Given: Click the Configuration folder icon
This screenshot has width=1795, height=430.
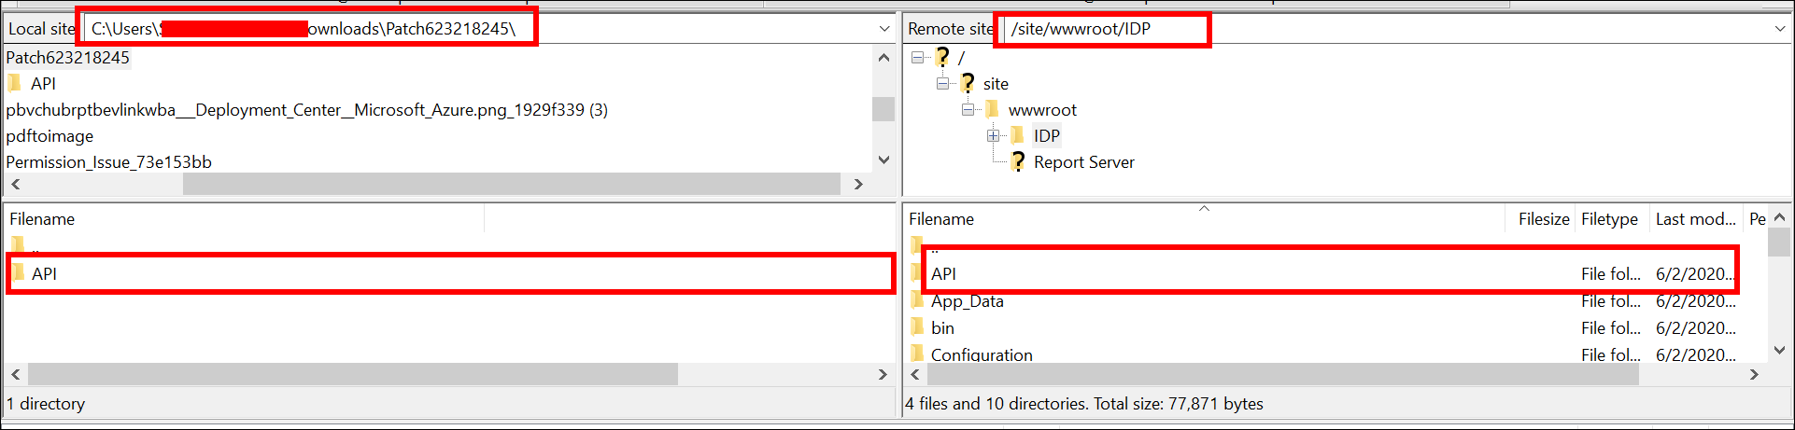Looking at the screenshot, I should tap(917, 354).
